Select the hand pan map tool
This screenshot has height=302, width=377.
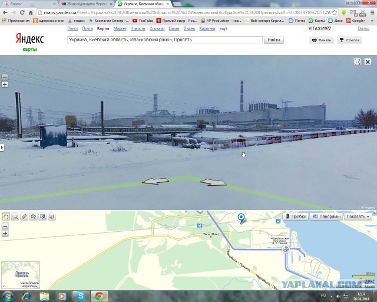click(6, 216)
